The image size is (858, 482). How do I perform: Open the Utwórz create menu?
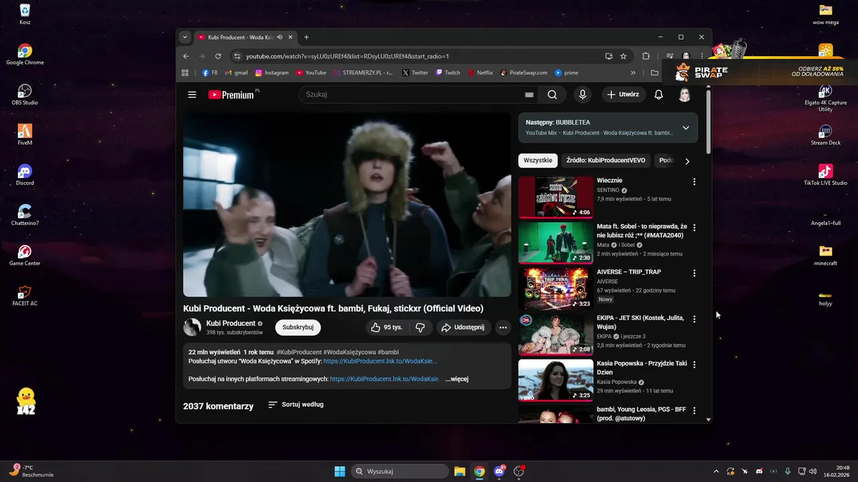(x=623, y=94)
